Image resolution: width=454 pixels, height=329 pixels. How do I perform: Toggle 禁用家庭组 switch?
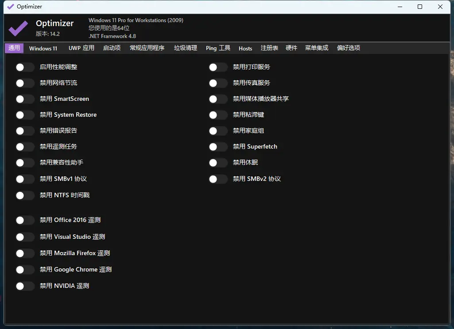pyautogui.click(x=218, y=131)
